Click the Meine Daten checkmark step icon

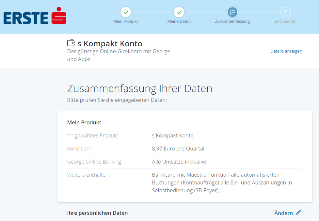click(x=179, y=12)
